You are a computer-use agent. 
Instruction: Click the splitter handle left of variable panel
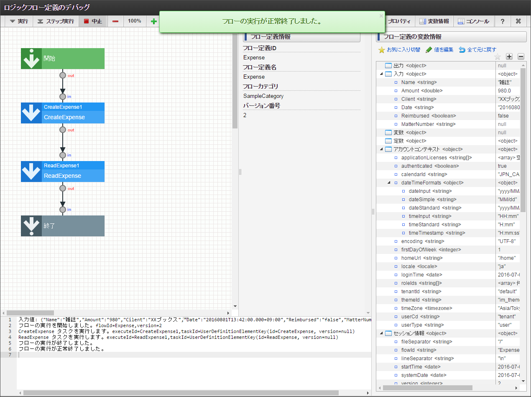click(x=373, y=212)
